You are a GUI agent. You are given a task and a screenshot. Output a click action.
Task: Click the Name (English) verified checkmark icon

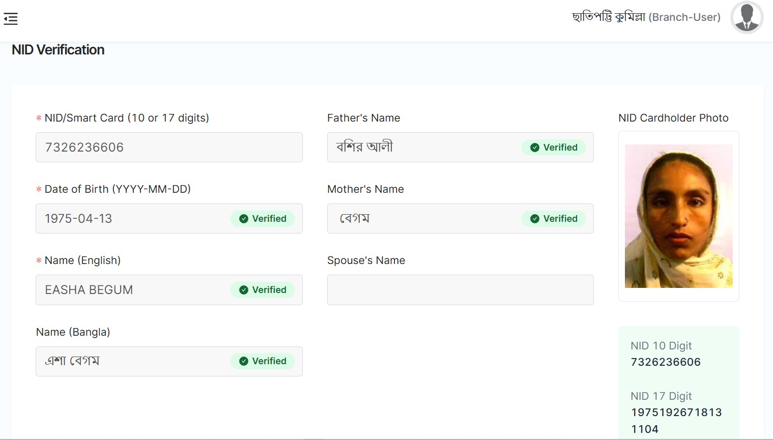[244, 290]
